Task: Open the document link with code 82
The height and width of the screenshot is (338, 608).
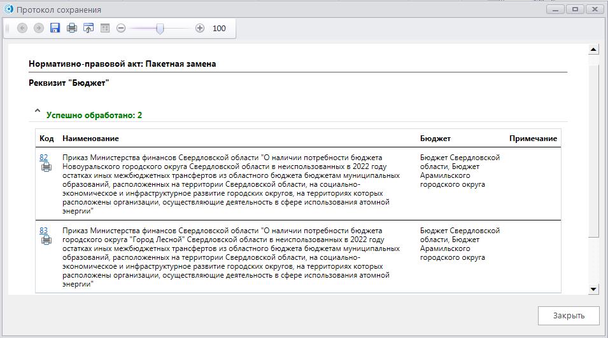Action: point(43,158)
